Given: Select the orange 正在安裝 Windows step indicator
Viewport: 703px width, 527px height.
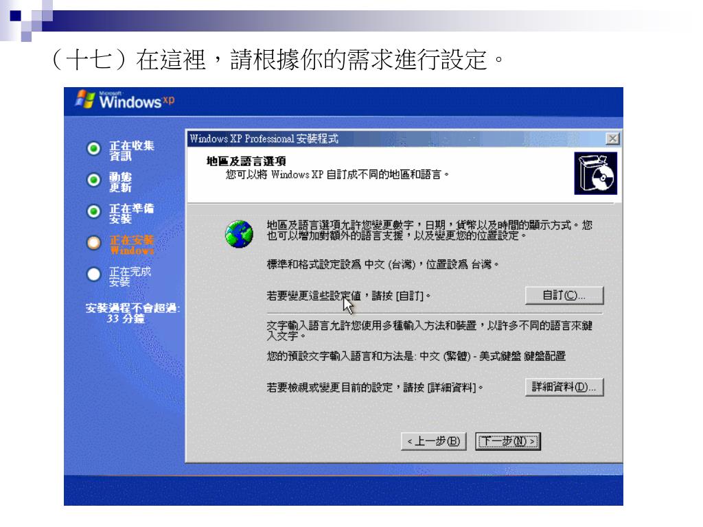Looking at the screenshot, I should coord(93,242).
